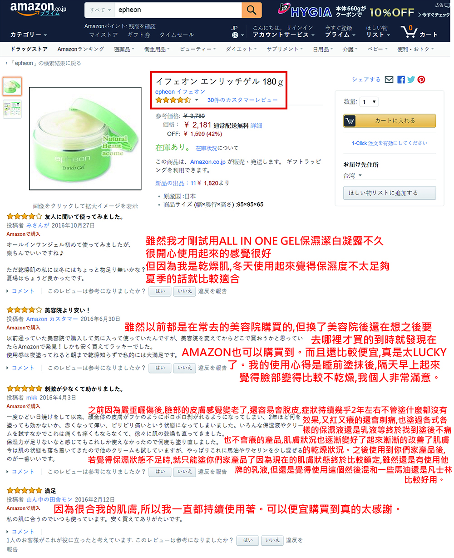Image resolution: width=454 pixels, height=558 pixels.
Task: Share product on Twitter icon
Action: pyautogui.click(x=411, y=80)
